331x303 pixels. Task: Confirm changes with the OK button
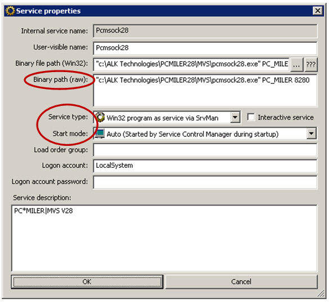87,282
